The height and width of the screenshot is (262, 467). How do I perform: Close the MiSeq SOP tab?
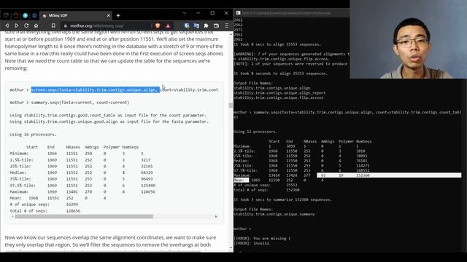[108, 15]
